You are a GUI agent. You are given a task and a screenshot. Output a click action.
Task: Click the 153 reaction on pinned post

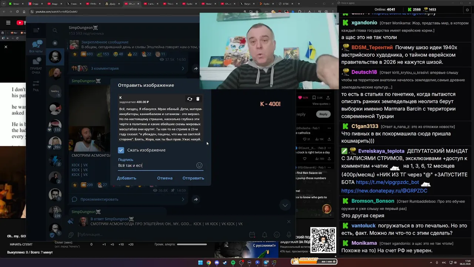click(x=103, y=54)
